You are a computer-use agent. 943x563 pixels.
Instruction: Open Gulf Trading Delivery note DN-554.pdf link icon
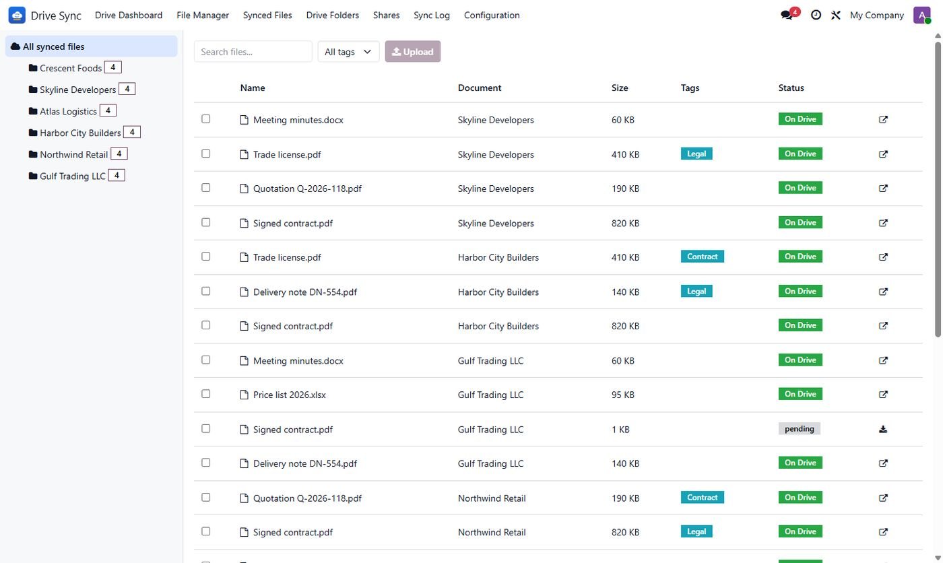(x=883, y=463)
